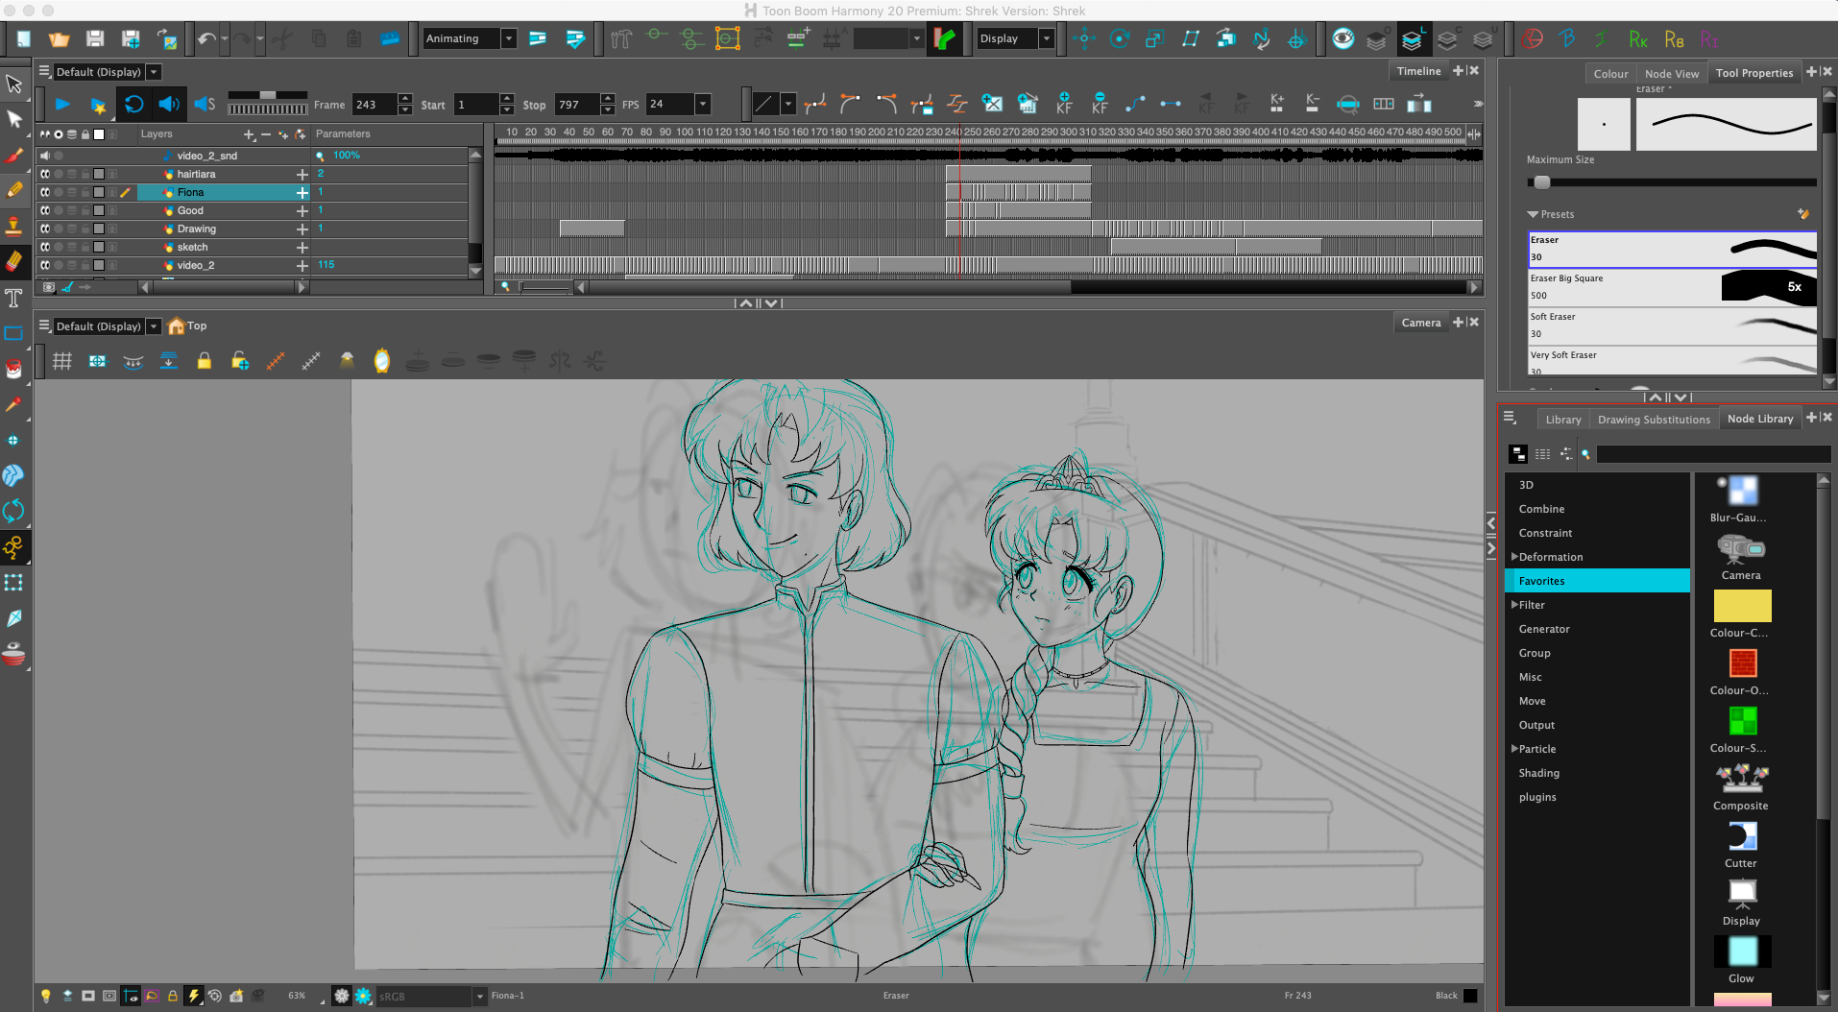Select the Text tool
The height and width of the screenshot is (1012, 1838).
coord(13,298)
